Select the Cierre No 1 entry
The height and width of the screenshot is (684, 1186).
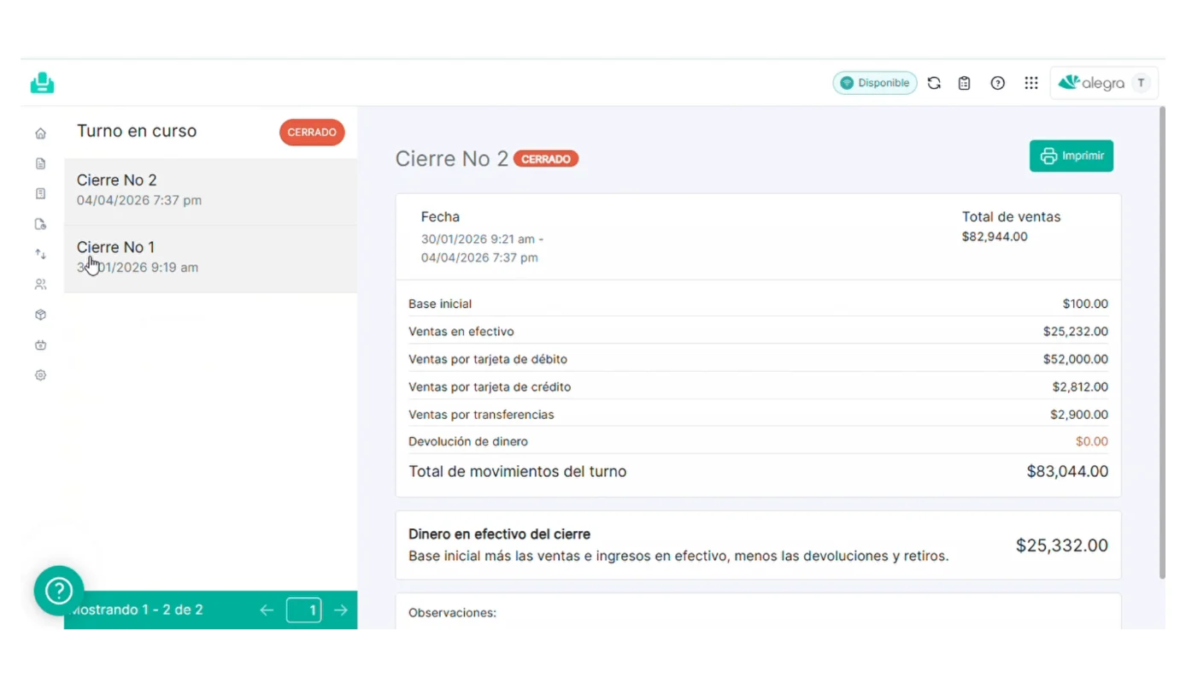[211, 259]
